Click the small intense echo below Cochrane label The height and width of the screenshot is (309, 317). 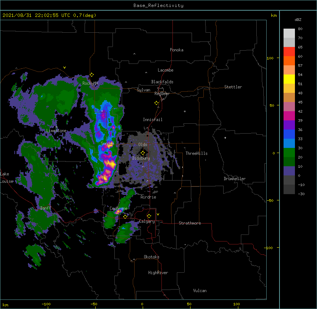(x=118, y=212)
